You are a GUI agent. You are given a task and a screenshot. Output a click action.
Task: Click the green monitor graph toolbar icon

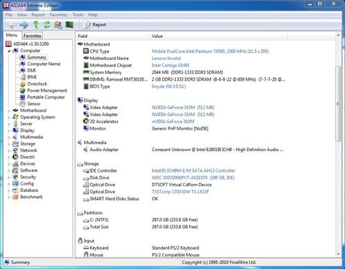pos(69,24)
